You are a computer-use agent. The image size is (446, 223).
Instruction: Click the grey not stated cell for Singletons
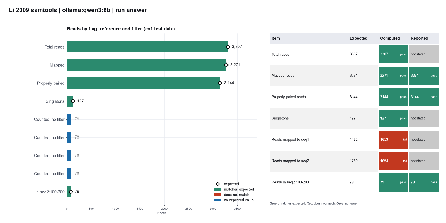click(424, 118)
